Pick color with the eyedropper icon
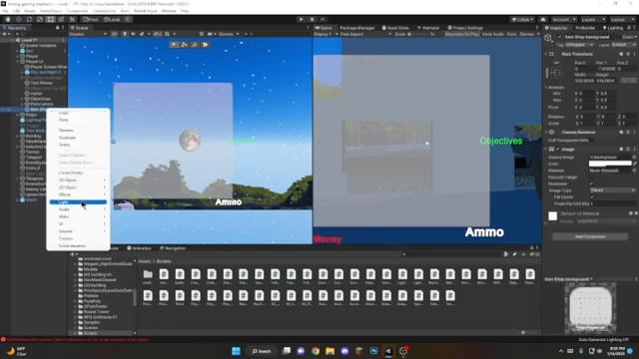Screen dimensions: 639x359 pyautogui.click(x=634, y=164)
